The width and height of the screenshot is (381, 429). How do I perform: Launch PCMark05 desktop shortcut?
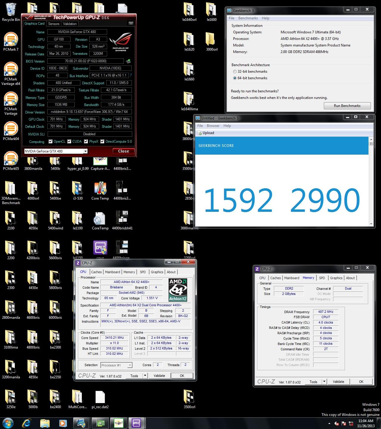(x=11, y=160)
